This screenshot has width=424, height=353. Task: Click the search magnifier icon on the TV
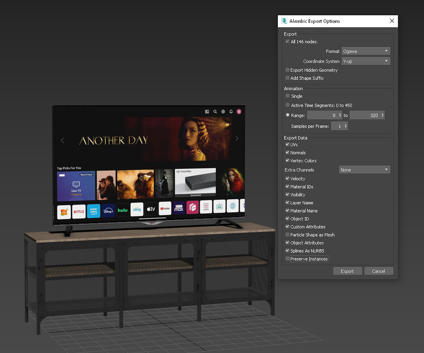215,112
